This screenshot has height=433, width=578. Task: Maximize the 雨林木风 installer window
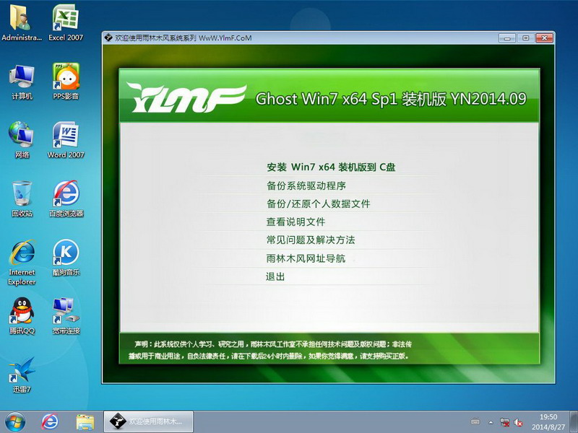coord(526,38)
